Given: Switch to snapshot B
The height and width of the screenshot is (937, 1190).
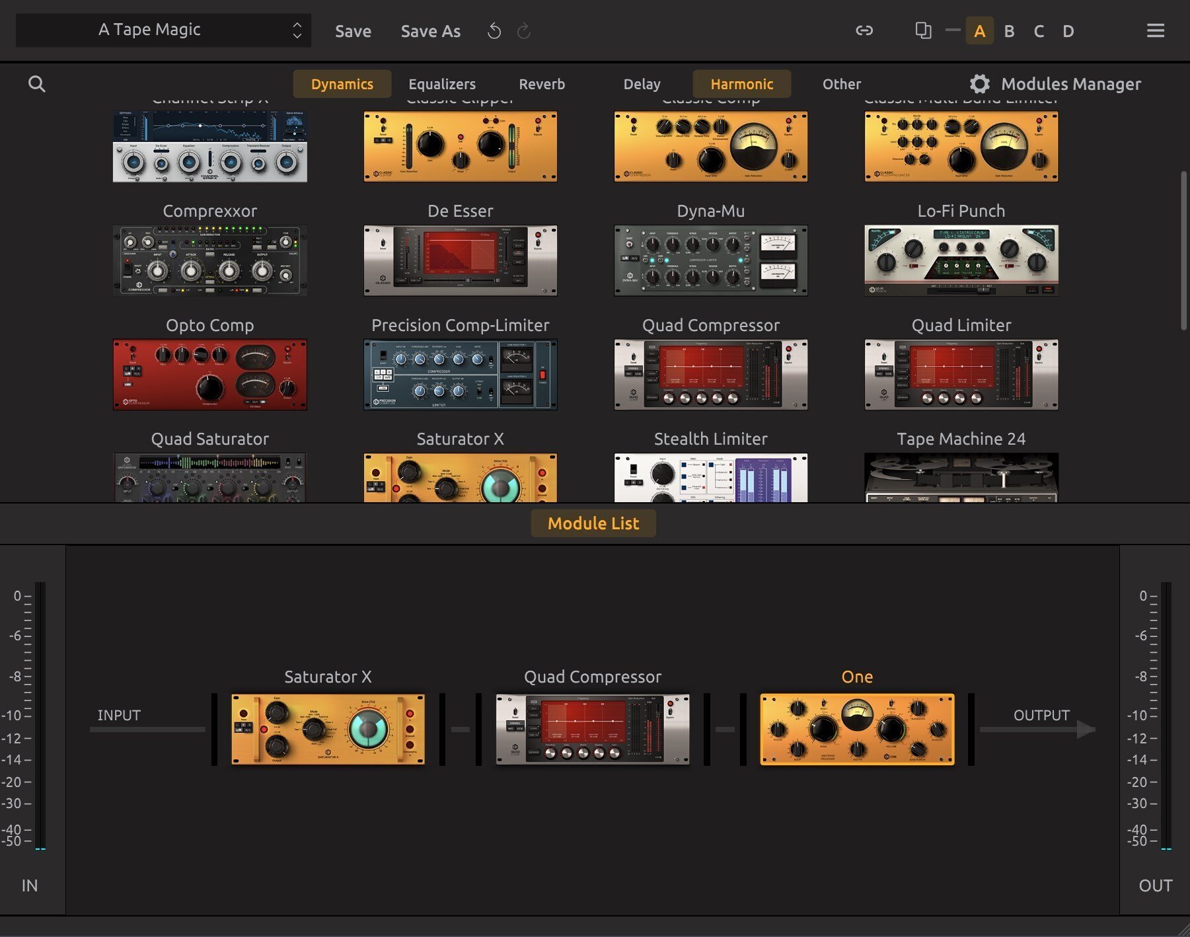Looking at the screenshot, I should pyautogui.click(x=1010, y=30).
